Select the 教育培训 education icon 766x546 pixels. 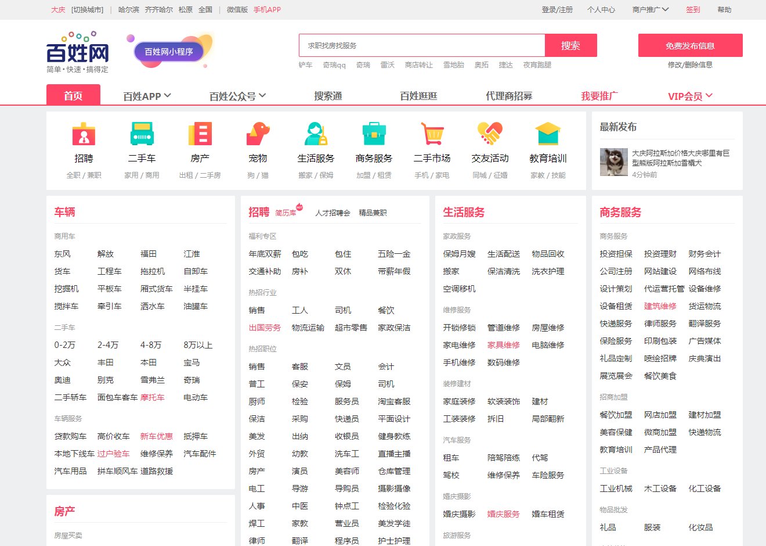[x=548, y=135]
